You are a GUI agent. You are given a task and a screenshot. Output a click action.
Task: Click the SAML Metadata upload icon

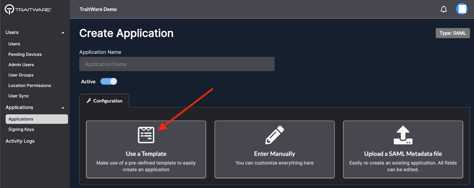pos(403,135)
